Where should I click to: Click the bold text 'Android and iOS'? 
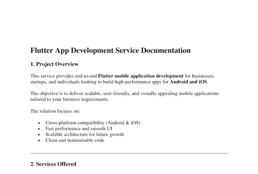point(189,82)
